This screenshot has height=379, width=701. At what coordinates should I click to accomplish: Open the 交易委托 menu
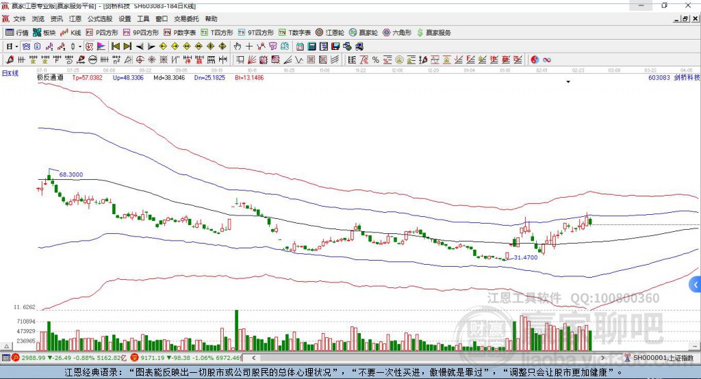tap(186, 18)
